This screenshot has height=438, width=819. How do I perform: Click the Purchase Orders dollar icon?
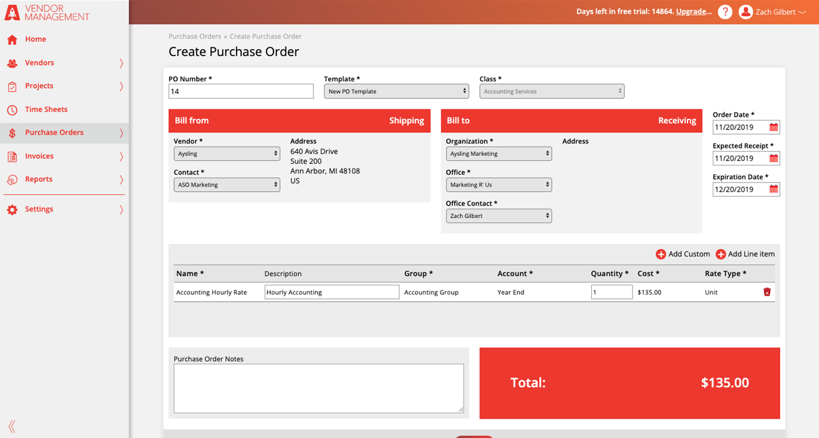pyautogui.click(x=12, y=133)
